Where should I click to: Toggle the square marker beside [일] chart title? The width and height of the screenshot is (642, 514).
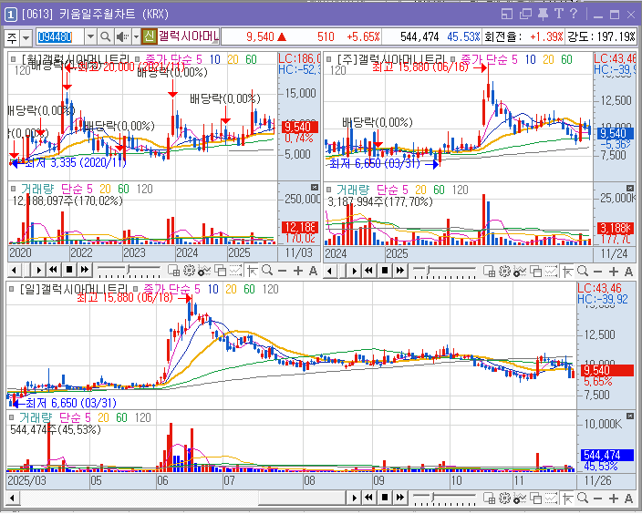tap(12, 289)
